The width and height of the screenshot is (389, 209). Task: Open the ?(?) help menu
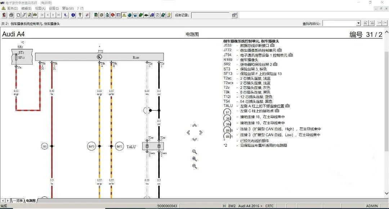80,8
